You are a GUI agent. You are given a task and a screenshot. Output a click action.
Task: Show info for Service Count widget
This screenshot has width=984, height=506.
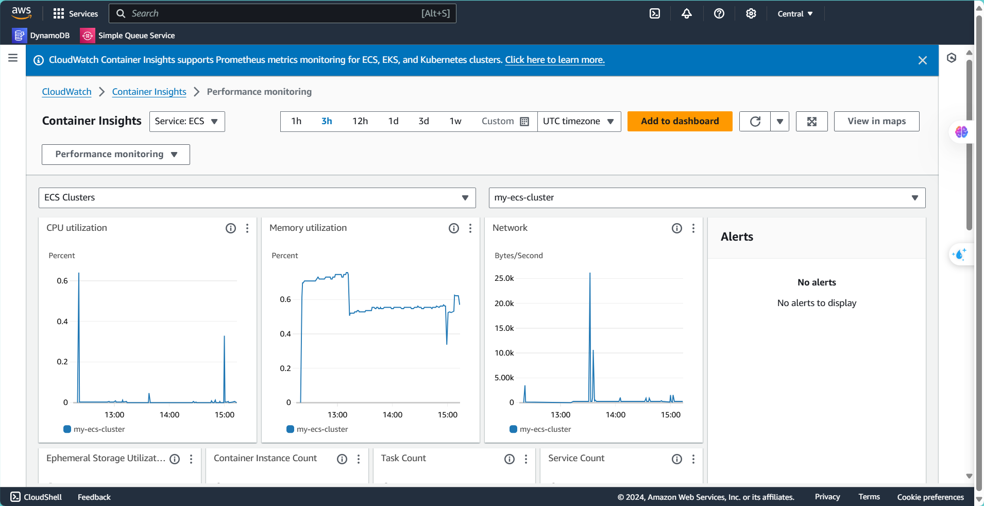point(677,459)
